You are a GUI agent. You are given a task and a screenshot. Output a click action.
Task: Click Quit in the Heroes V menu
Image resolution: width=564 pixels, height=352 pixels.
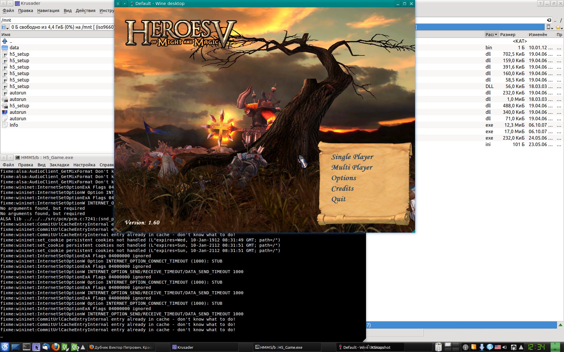338,199
